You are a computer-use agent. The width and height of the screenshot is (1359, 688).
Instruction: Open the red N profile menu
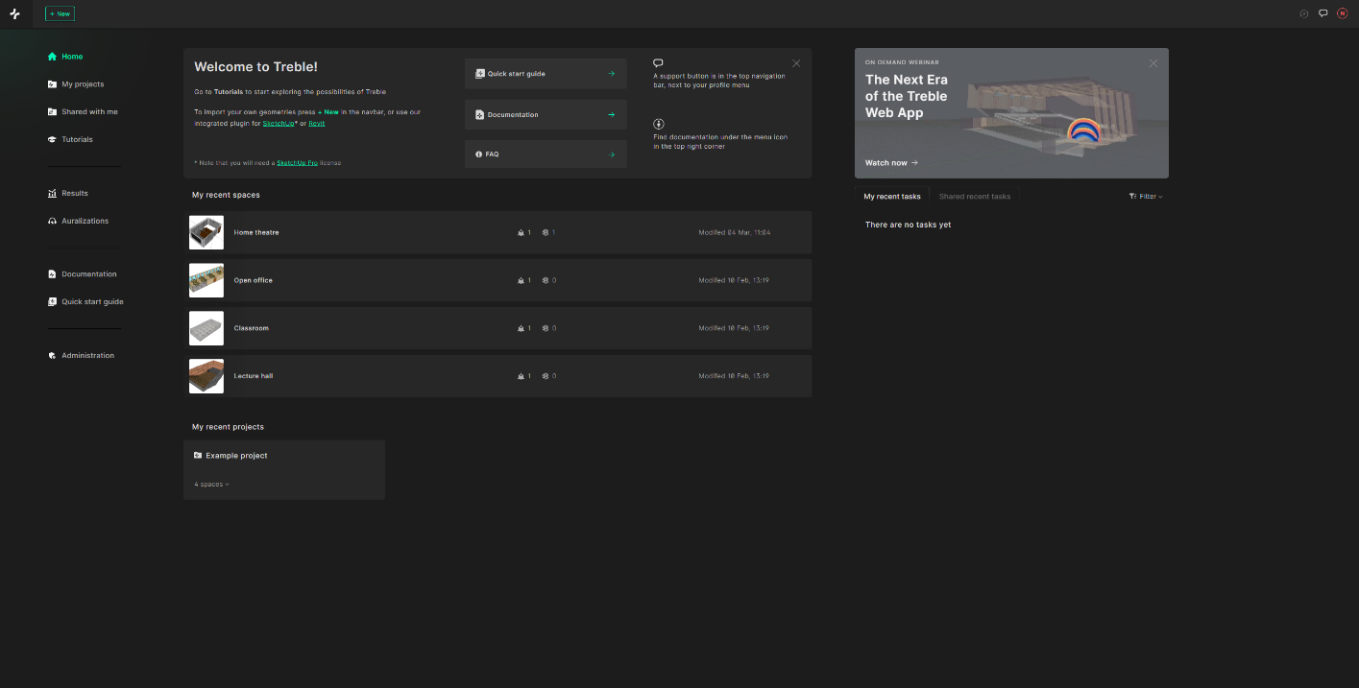point(1343,13)
